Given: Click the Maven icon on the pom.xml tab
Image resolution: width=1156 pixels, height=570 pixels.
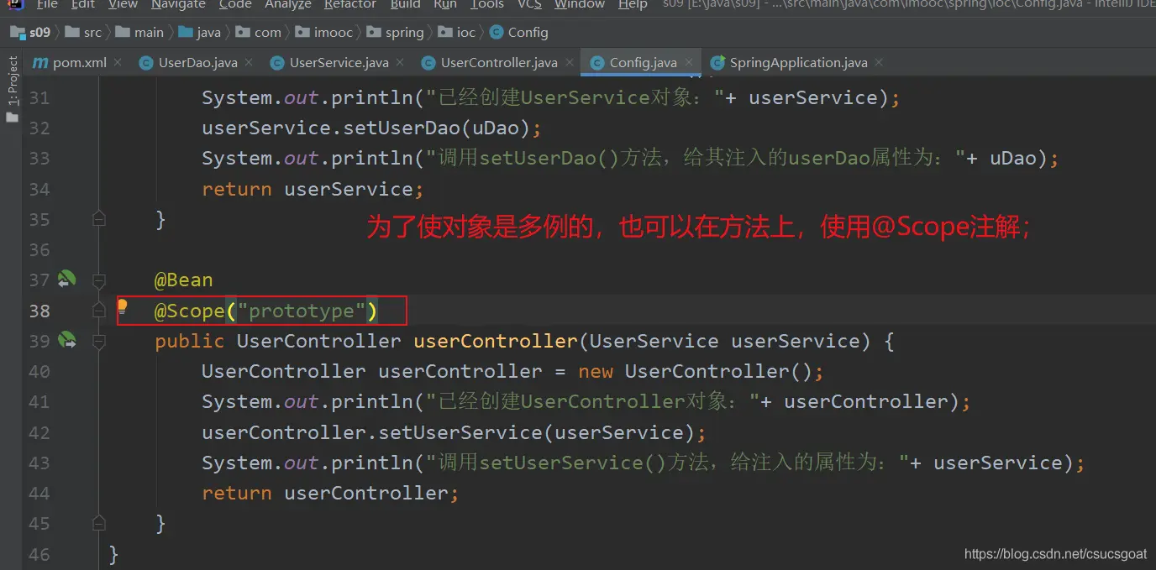Looking at the screenshot, I should pos(40,62).
